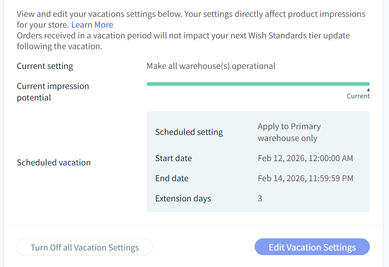Click Turn Off all Vacation Settings button

(x=85, y=247)
